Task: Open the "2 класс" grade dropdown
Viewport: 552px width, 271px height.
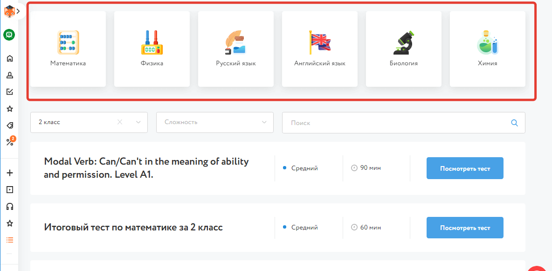Action: tap(138, 122)
